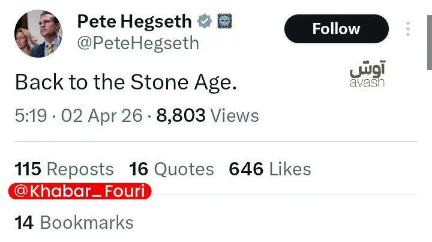Click the Pete Hegseth display name
This screenshot has height=242, width=432.
pyautogui.click(x=134, y=22)
